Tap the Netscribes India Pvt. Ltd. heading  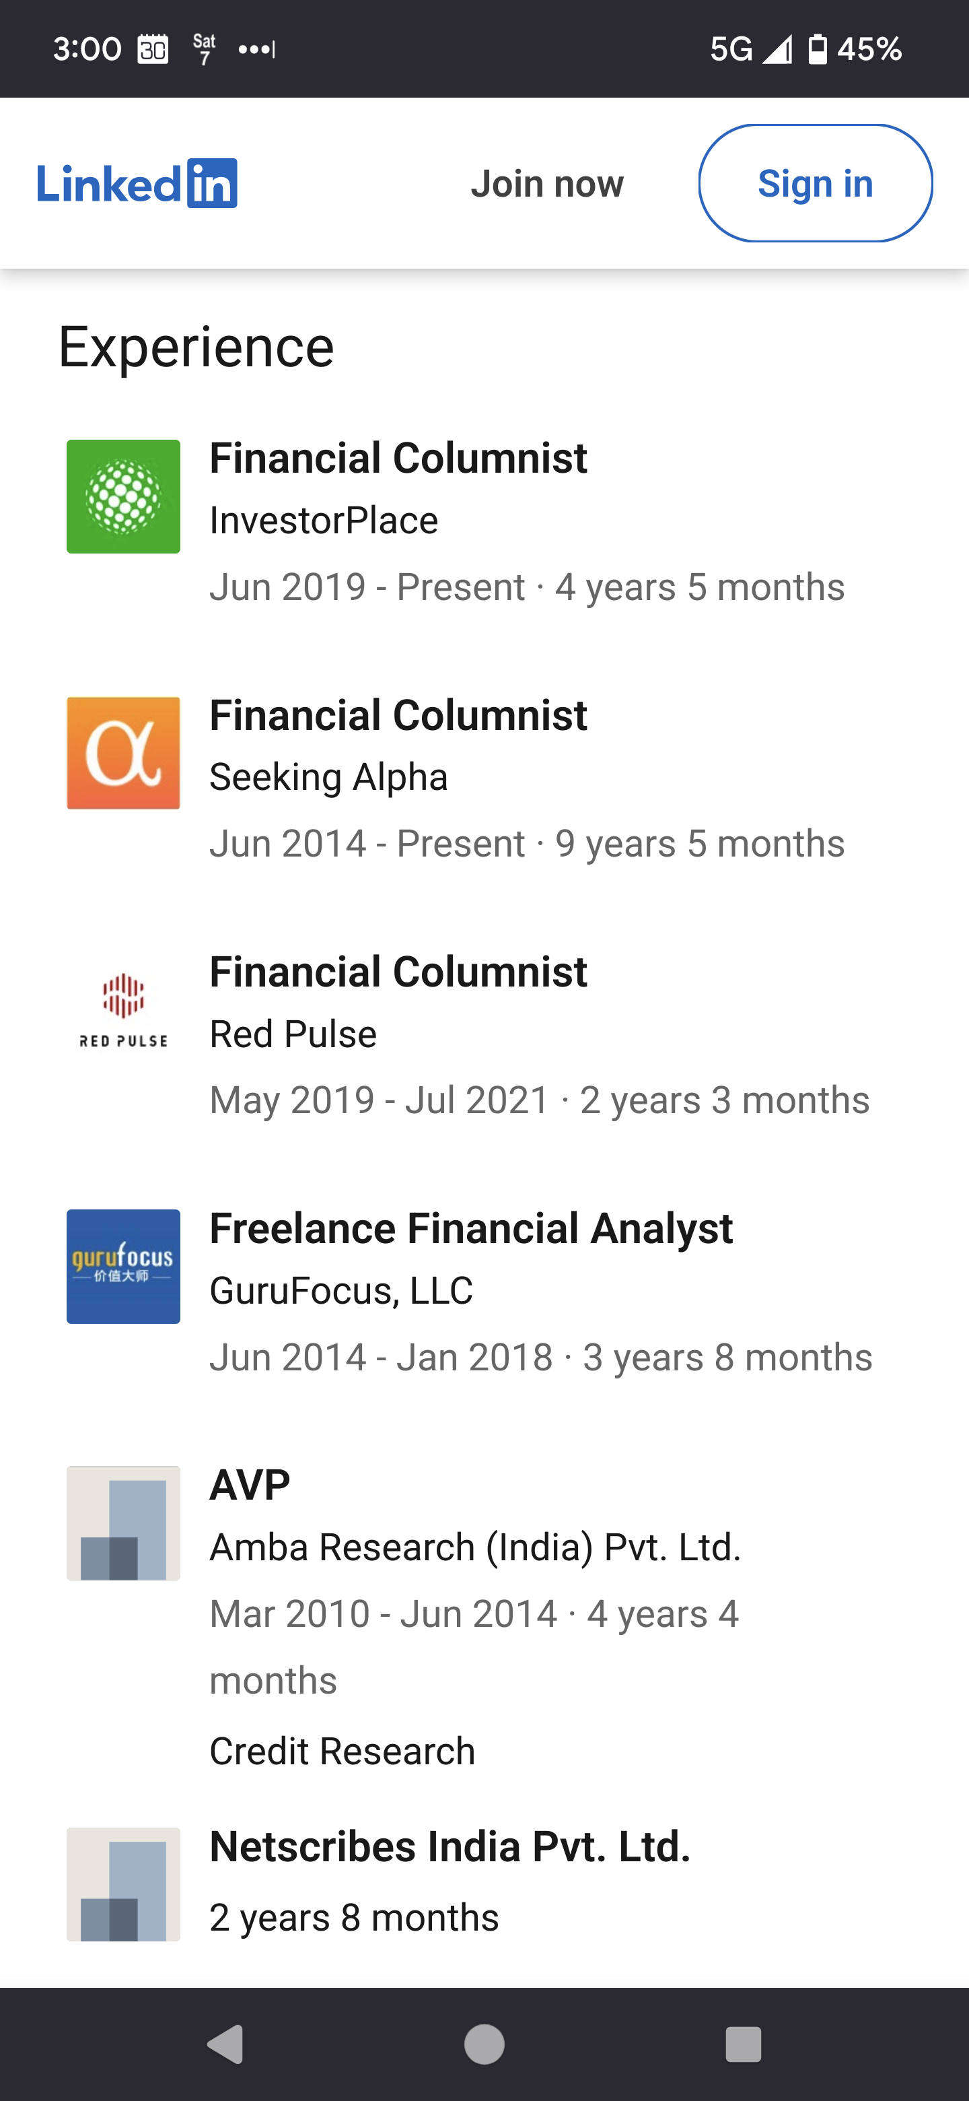tap(450, 1846)
